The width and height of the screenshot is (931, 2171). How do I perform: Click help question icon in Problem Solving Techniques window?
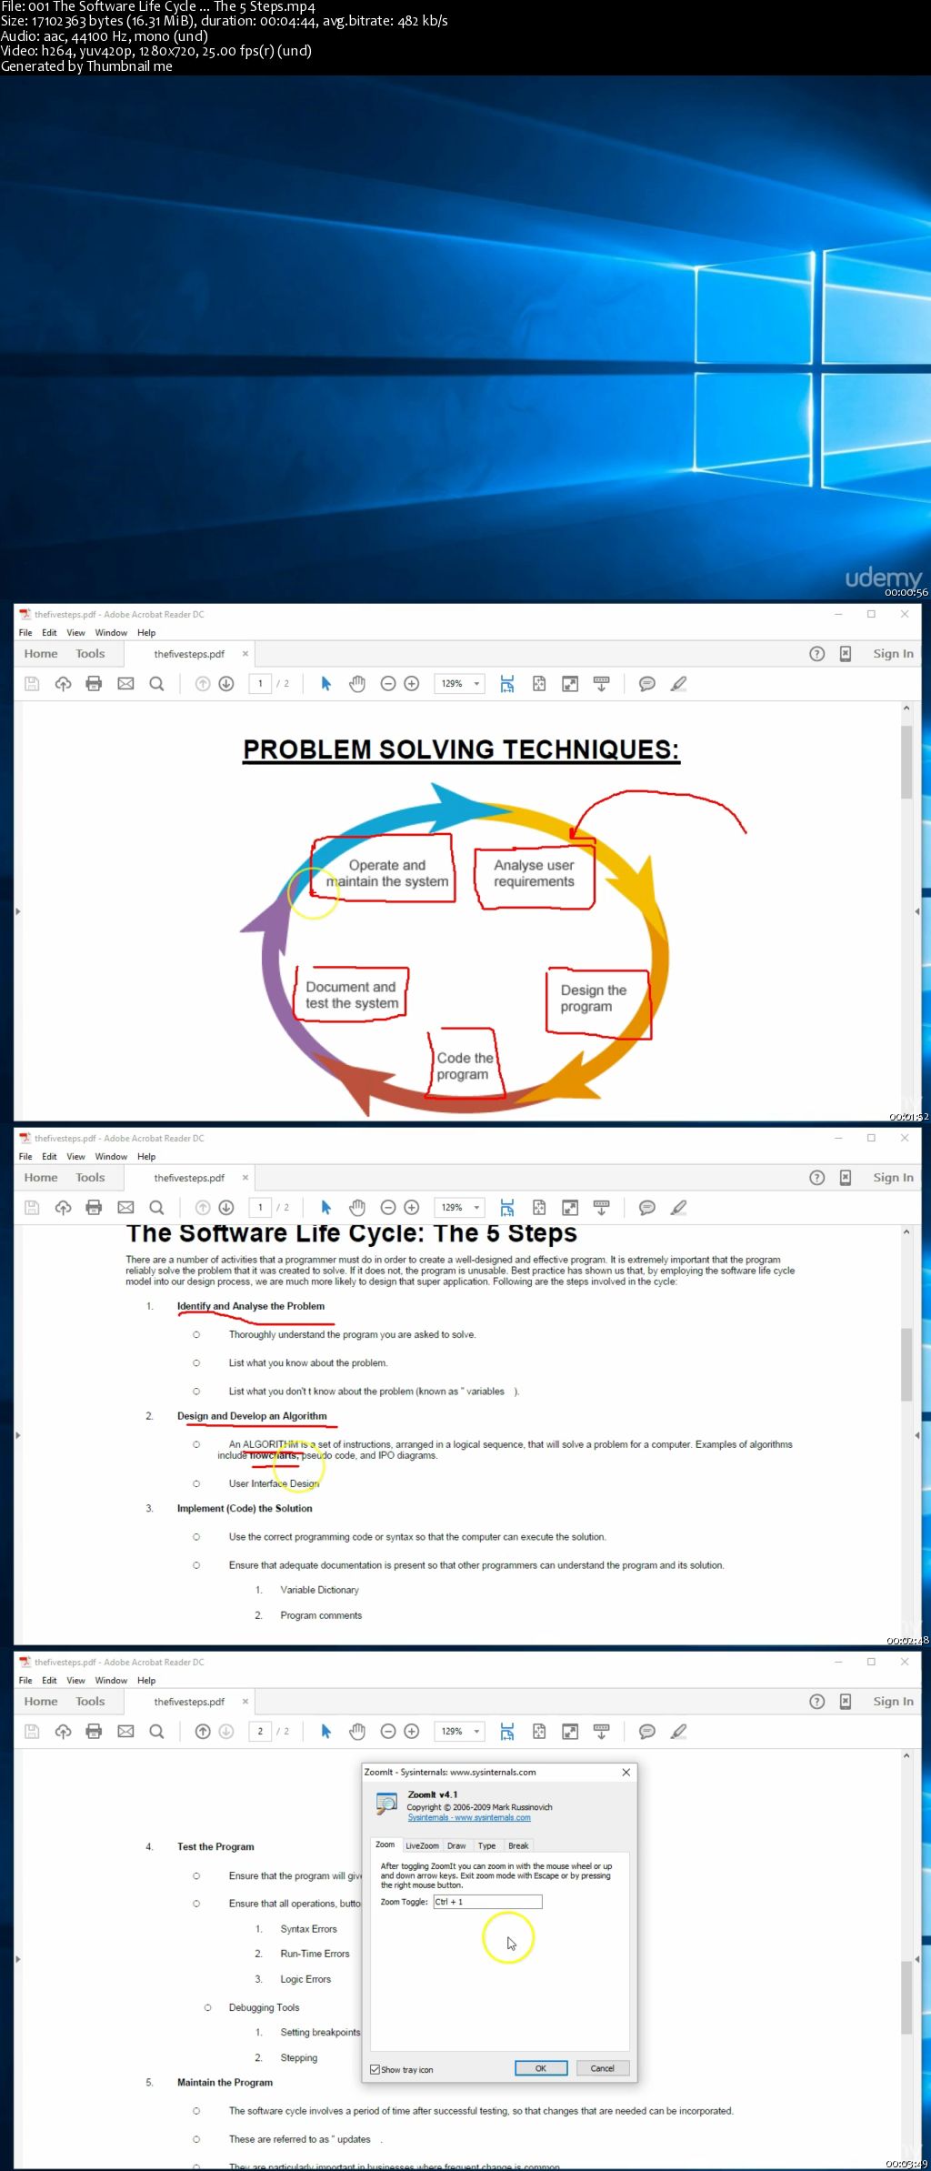817,654
